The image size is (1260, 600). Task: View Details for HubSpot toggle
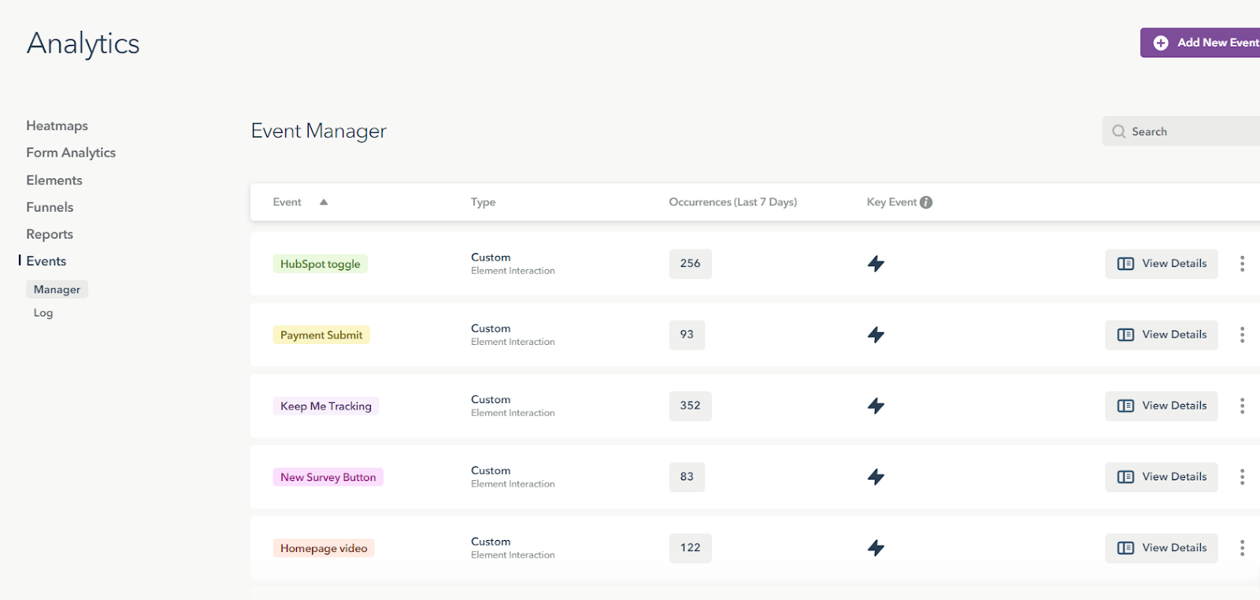tap(1162, 264)
